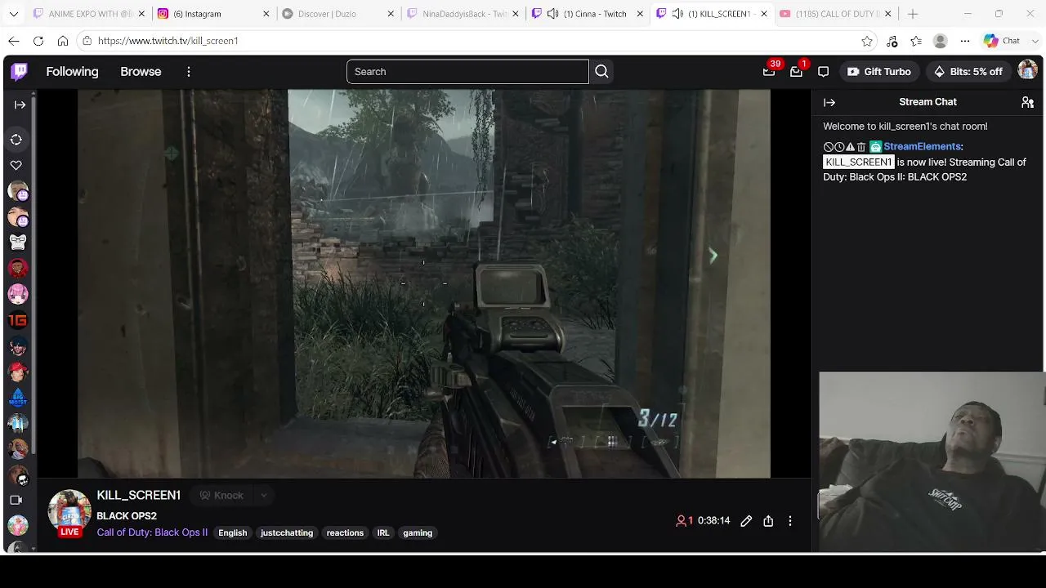Open StreamElements user card in chat
The width and height of the screenshot is (1046, 588).
click(x=922, y=147)
